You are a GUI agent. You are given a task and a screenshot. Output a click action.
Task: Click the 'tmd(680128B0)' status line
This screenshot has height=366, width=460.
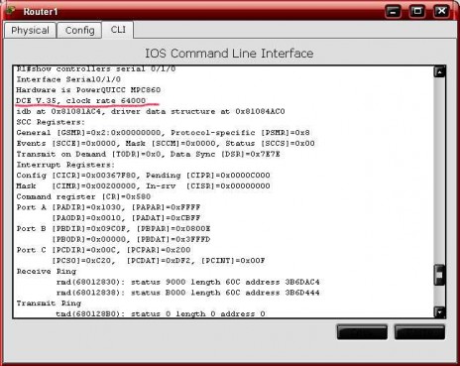161,313
